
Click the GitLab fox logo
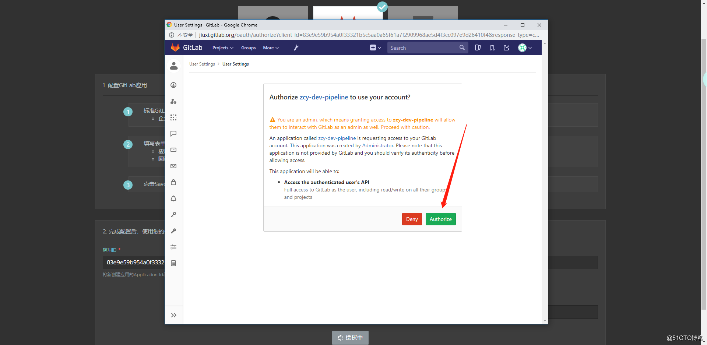(x=175, y=47)
